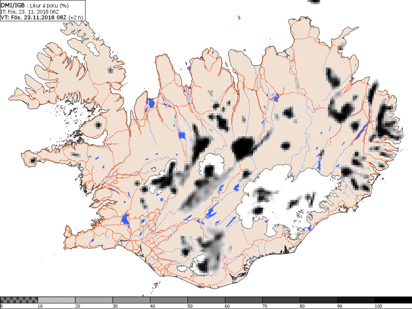
Task: Click the legend label '90'
Action: click(x=340, y=306)
